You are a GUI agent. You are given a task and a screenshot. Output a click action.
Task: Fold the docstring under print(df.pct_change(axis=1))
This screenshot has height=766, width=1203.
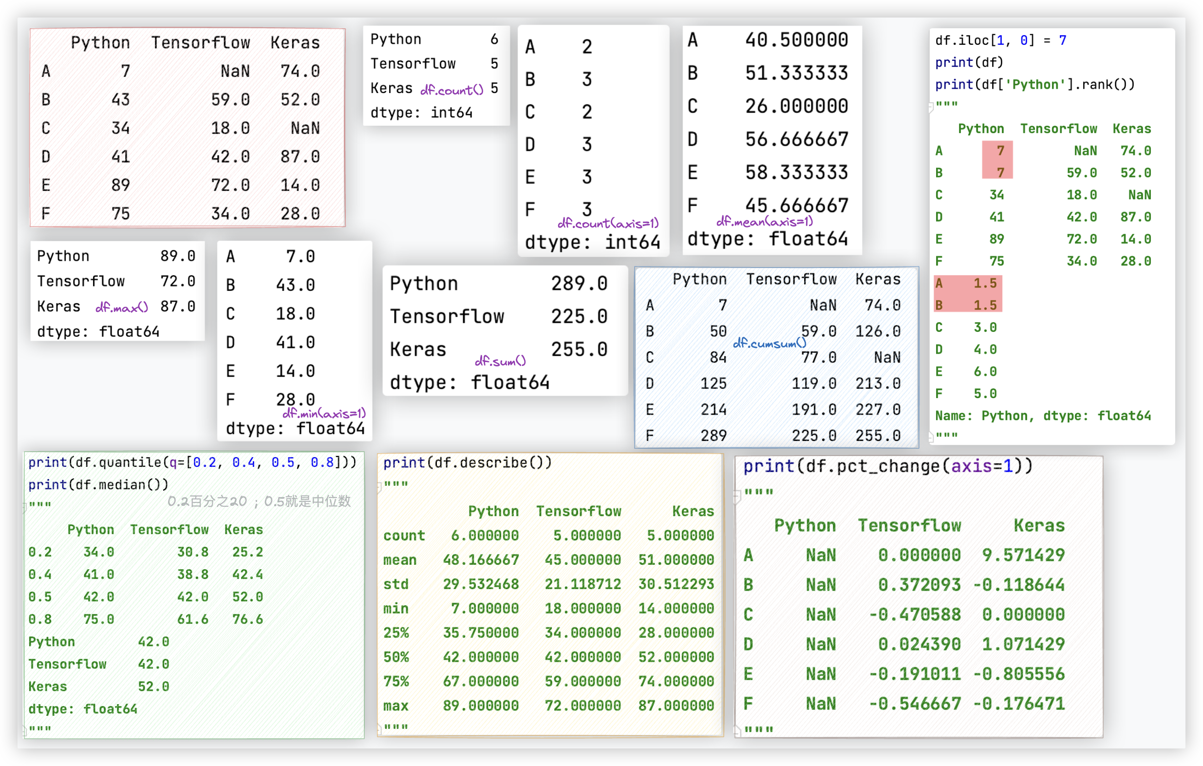click(737, 495)
